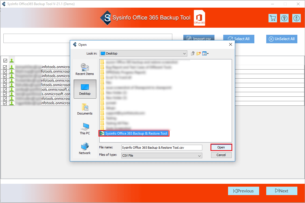
Task: Open the help question mark icon
Action: click(x=284, y=18)
